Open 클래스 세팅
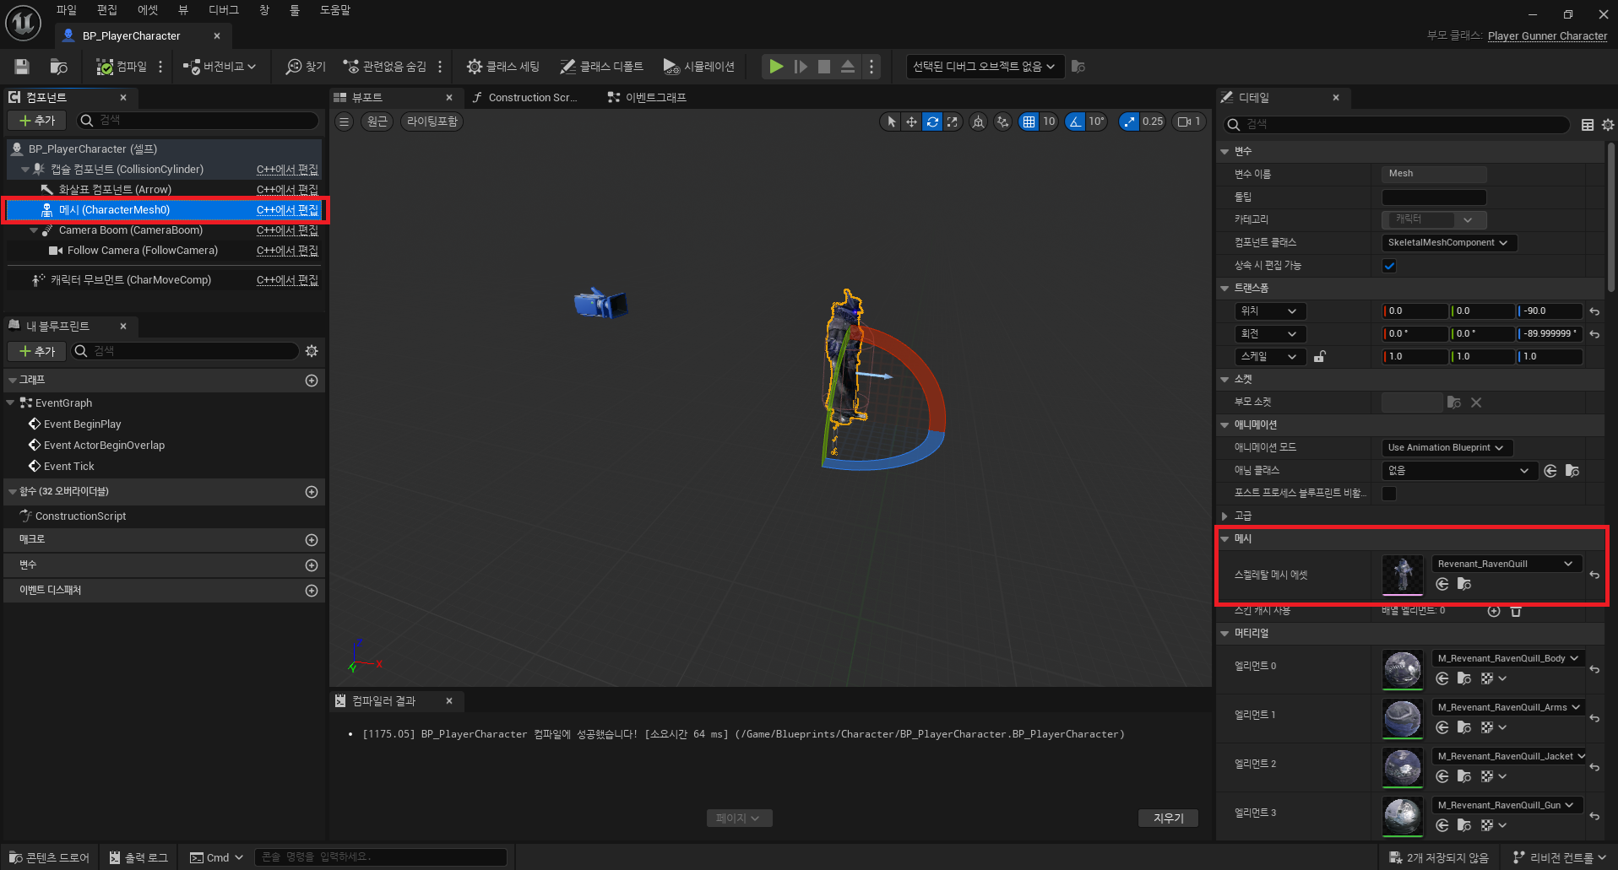 click(x=503, y=67)
